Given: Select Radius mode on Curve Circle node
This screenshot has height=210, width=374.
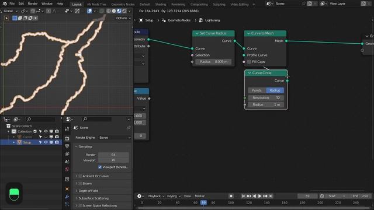Looking at the screenshot, I should [x=275, y=90].
